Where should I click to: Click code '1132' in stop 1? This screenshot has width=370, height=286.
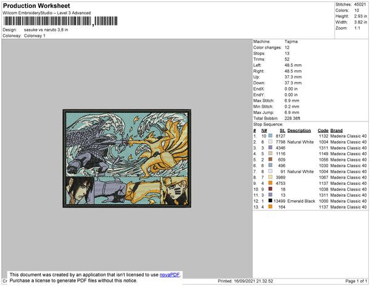324,136
